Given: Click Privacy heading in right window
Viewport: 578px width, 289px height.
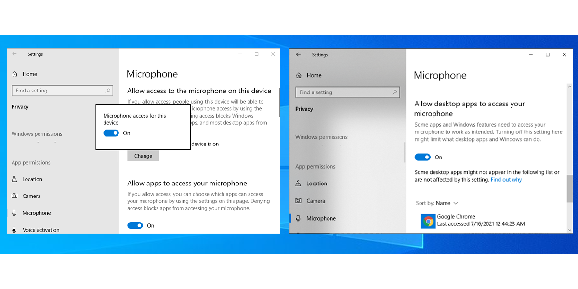Looking at the screenshot, I should pyautogui.click(x=304, y=109).
